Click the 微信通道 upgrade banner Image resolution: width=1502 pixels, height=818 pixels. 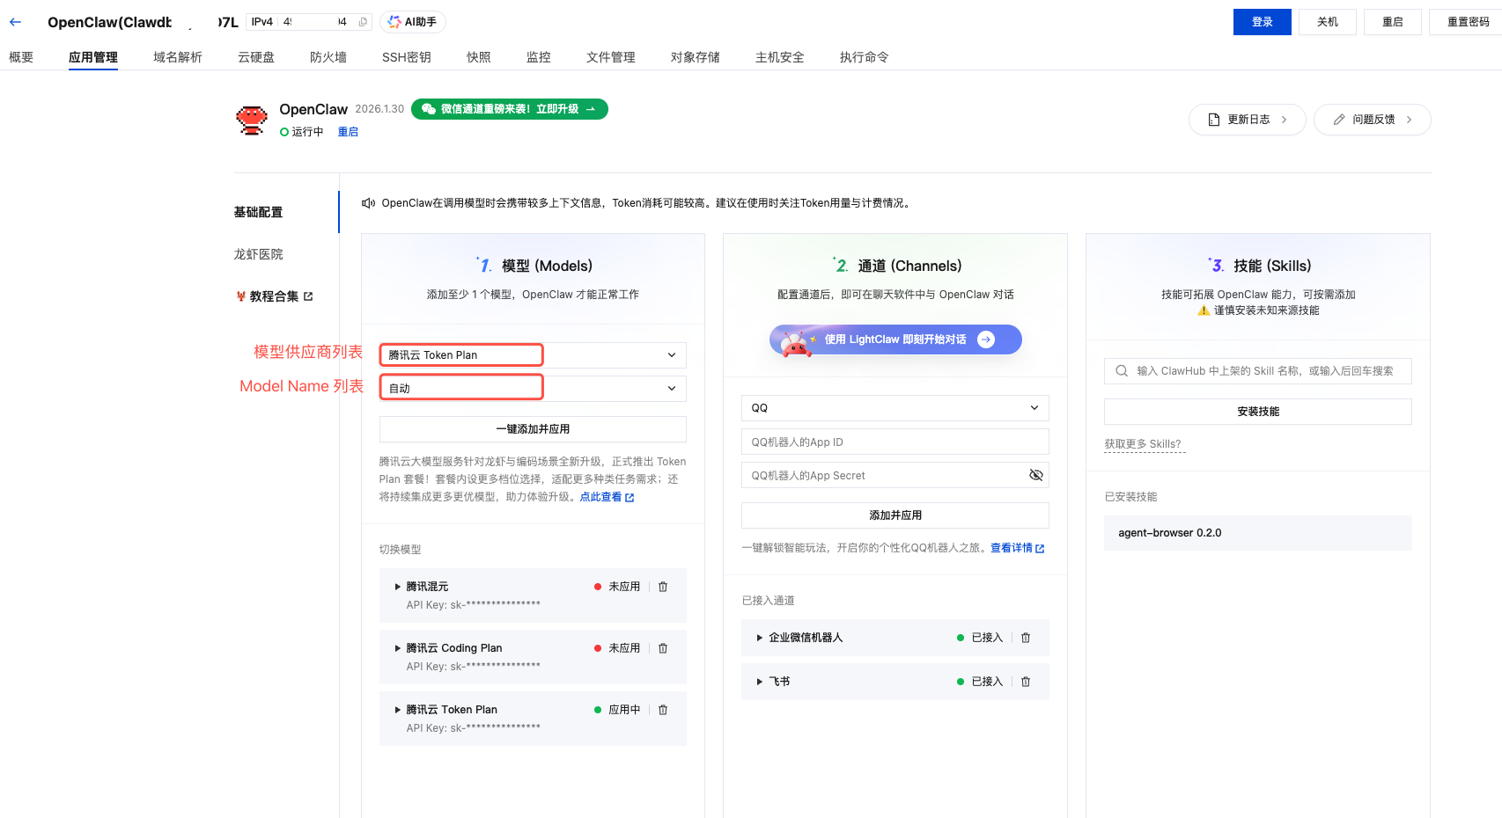point(510,109)
